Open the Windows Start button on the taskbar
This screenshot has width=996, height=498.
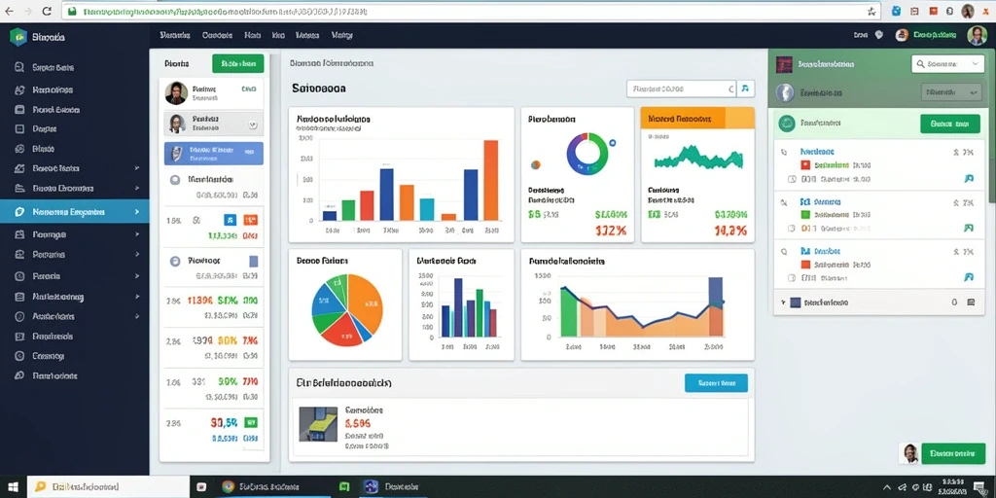point(14,487)
